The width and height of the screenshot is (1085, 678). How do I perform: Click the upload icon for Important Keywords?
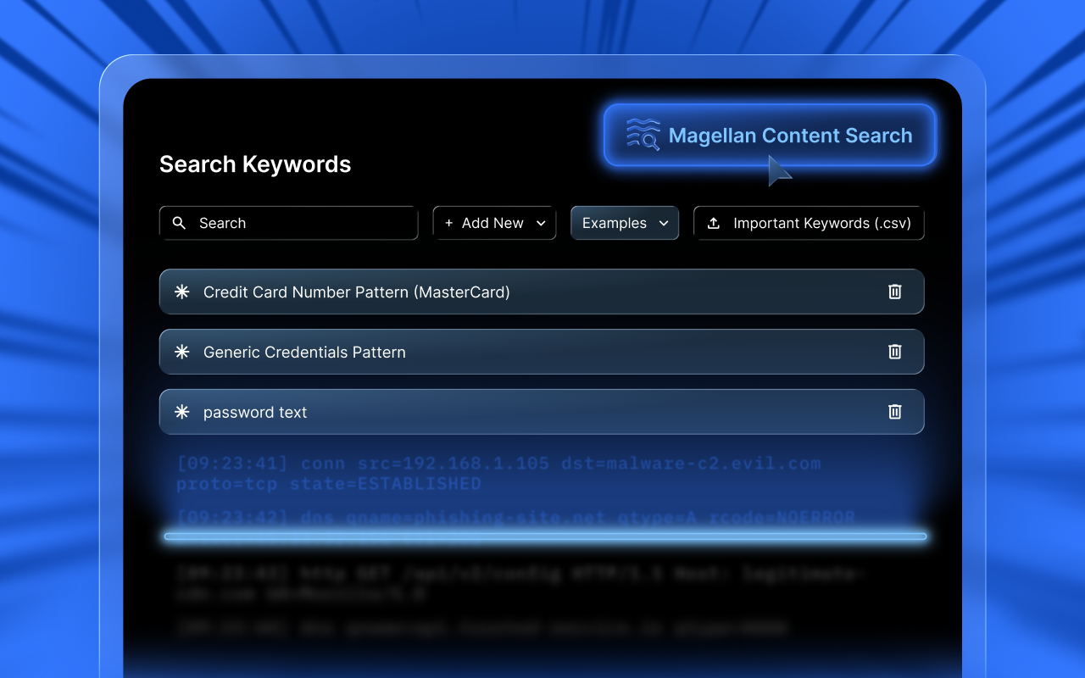(714, 223)
